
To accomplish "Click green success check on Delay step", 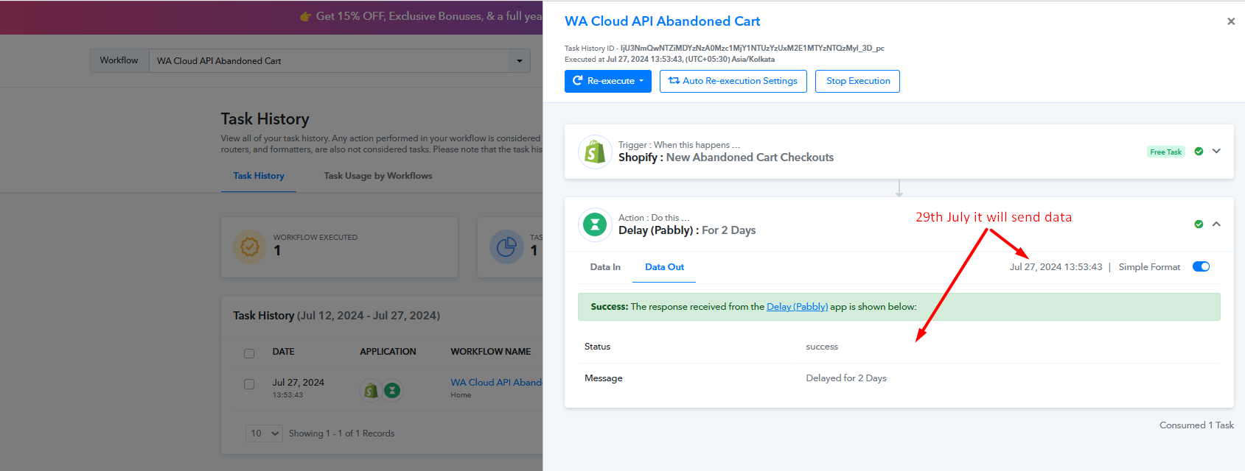I will [x=1199, y=224].
